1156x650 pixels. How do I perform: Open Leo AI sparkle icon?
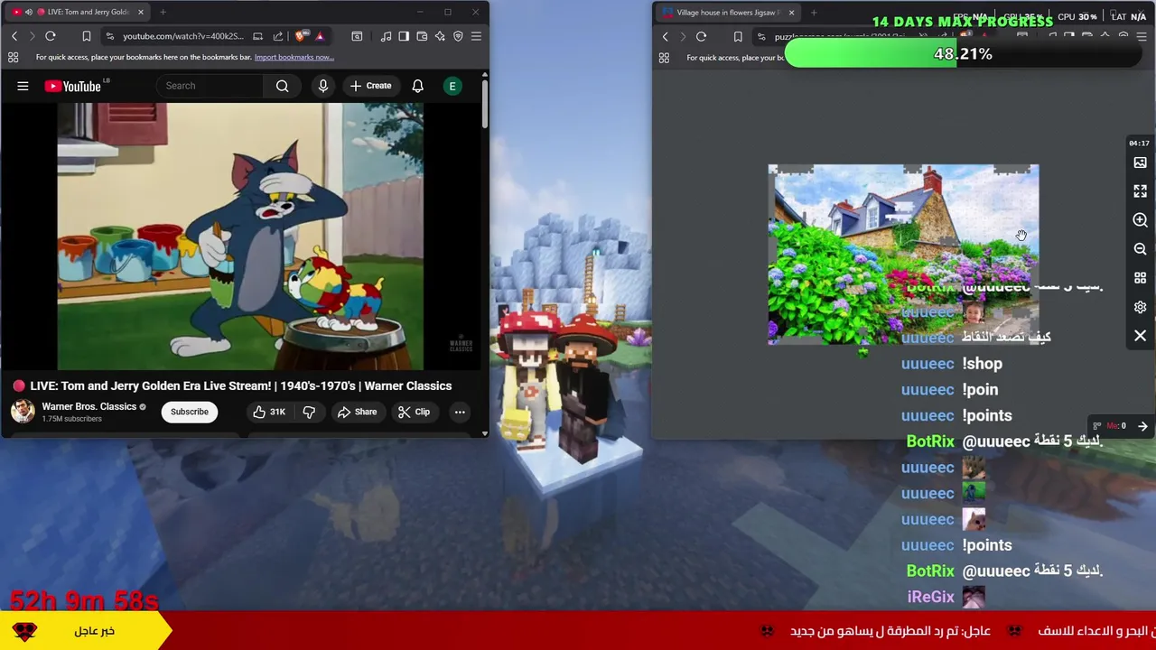440,36
